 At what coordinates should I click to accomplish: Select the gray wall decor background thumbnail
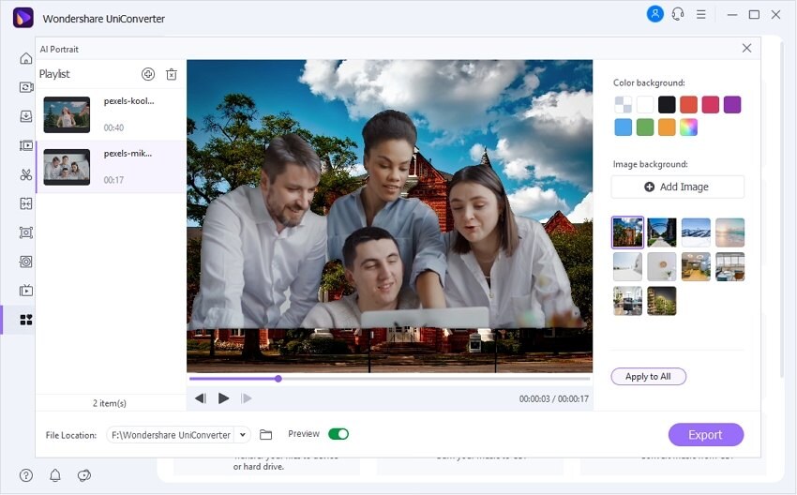[x=662, y=266]
